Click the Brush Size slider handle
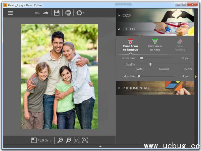 pyautogui.click(x=142, y=58)
